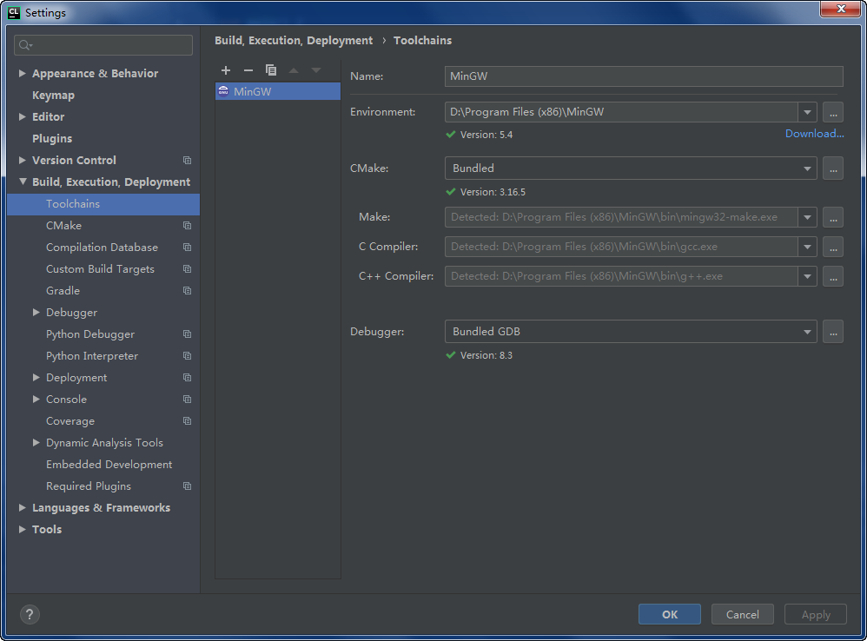Image resolution: width=867 pixels, height=641 pixels.
Task: Collapse the Build, Execution, Deployment section
Action: coord(23,182)
